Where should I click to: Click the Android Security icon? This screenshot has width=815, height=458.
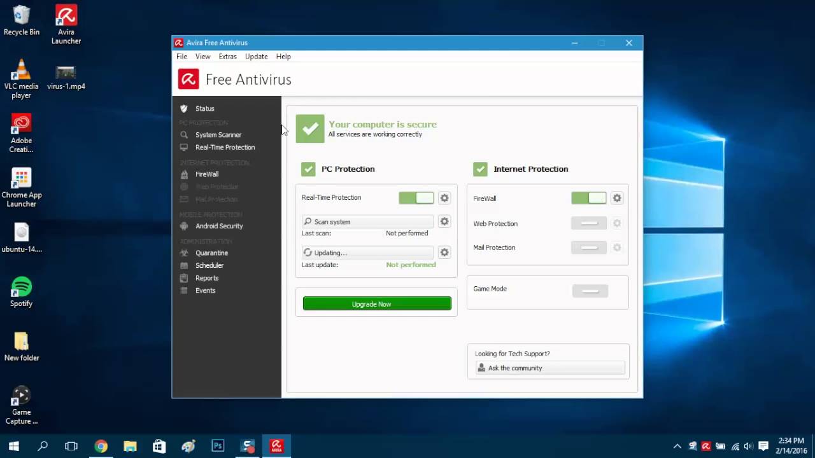coord(184,226)
